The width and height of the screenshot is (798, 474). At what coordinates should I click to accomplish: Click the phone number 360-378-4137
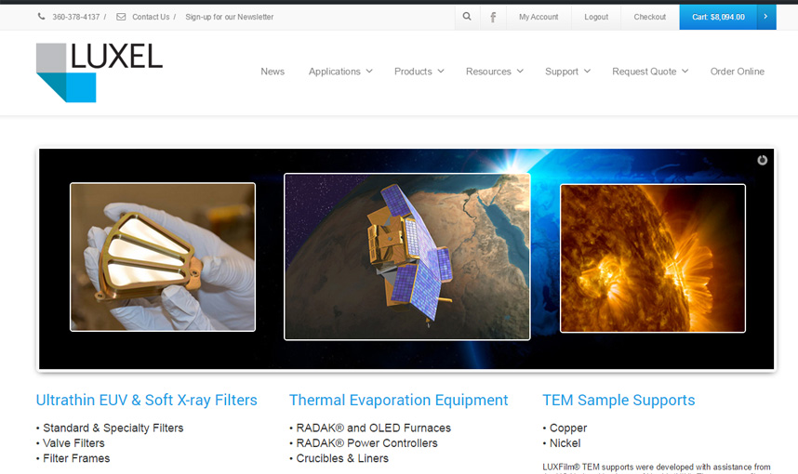[76, 17]
